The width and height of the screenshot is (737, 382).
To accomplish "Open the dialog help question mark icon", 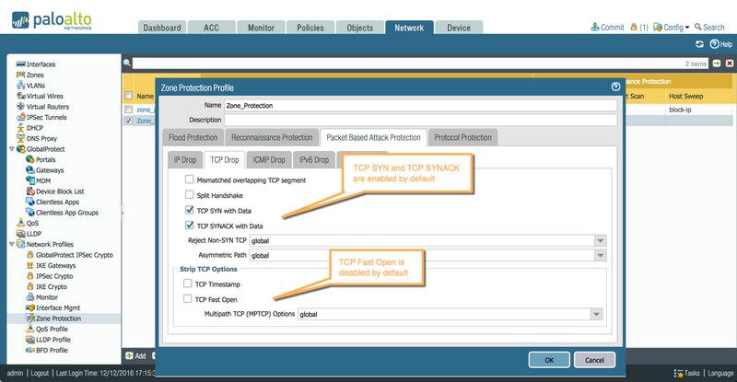I will (x=615, y=87).
